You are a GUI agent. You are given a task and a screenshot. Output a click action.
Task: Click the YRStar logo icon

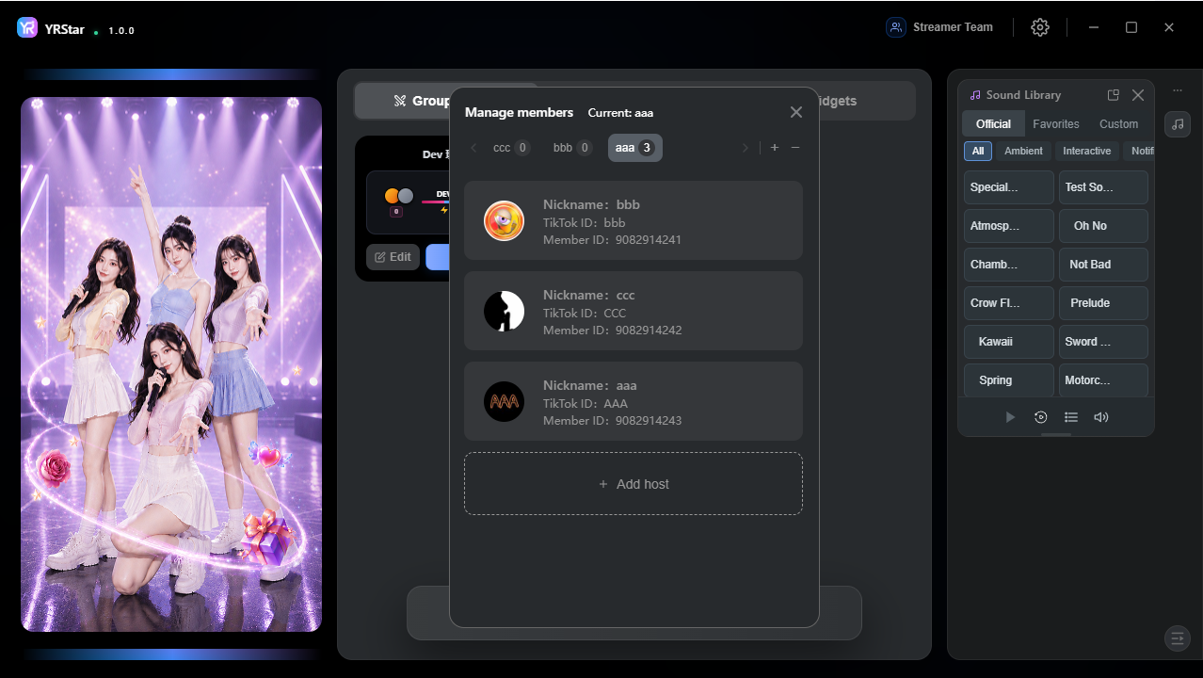click(27, 28)
